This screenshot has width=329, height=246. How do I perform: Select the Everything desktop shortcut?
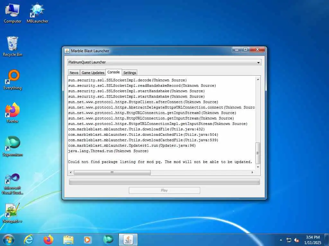(13, 80)
